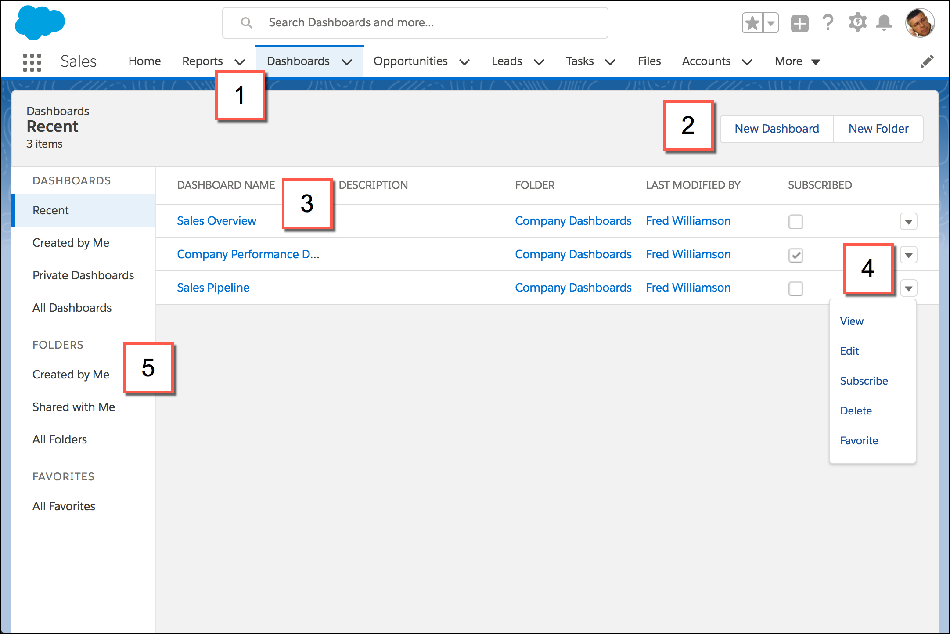This screenshot has height=634, width=950.
Task: Choose Edit from the row actions menu
Action: [x=849, y=351]
